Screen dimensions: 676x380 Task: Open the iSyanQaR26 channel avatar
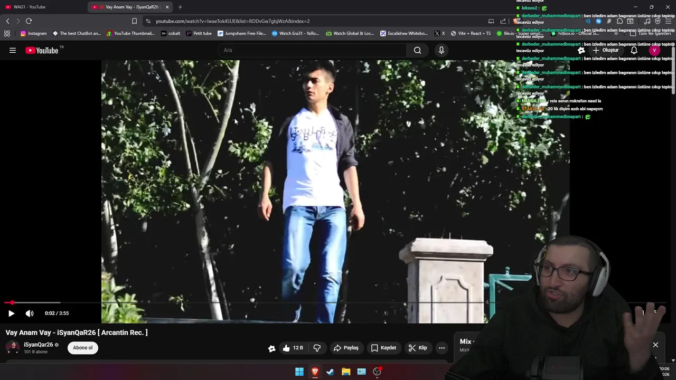point(13,347)
